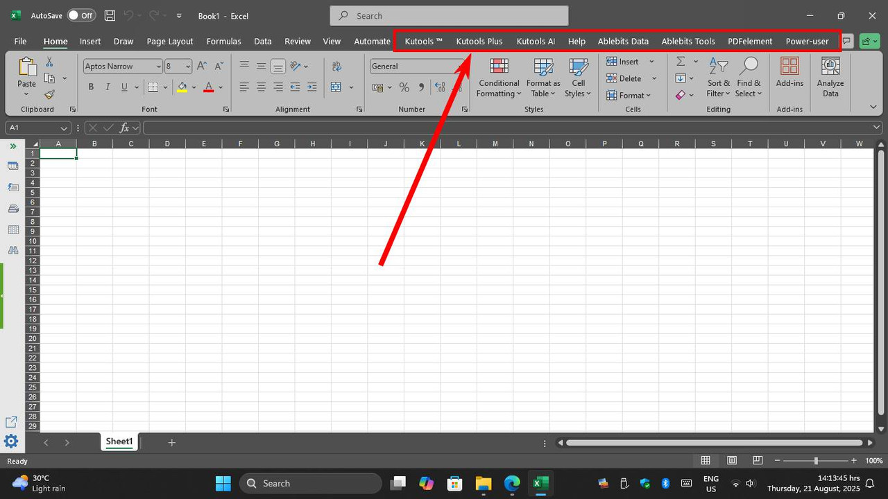Toggle Bold formatting

tap(91, 87)
